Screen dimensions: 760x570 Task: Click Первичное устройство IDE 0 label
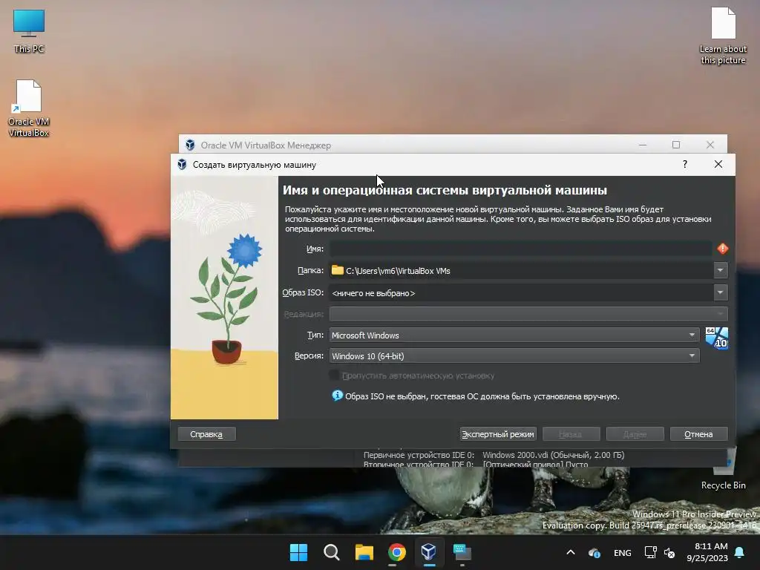[419, 455]
